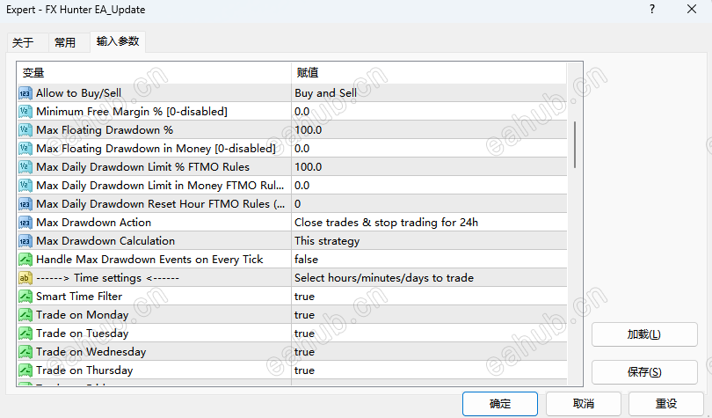Click the icon beside Max Drawdown Calculation

tap(25, 241)
